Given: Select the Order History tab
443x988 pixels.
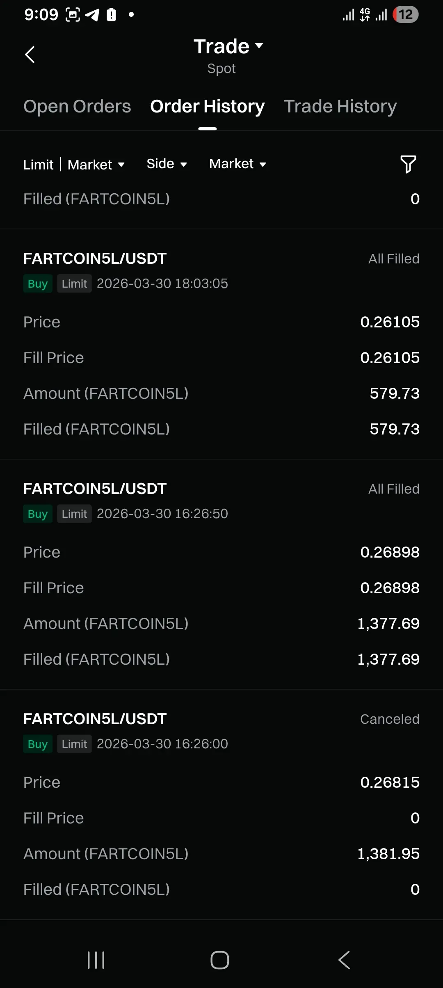Looking at the screenshot, I should tap(207, 106).
